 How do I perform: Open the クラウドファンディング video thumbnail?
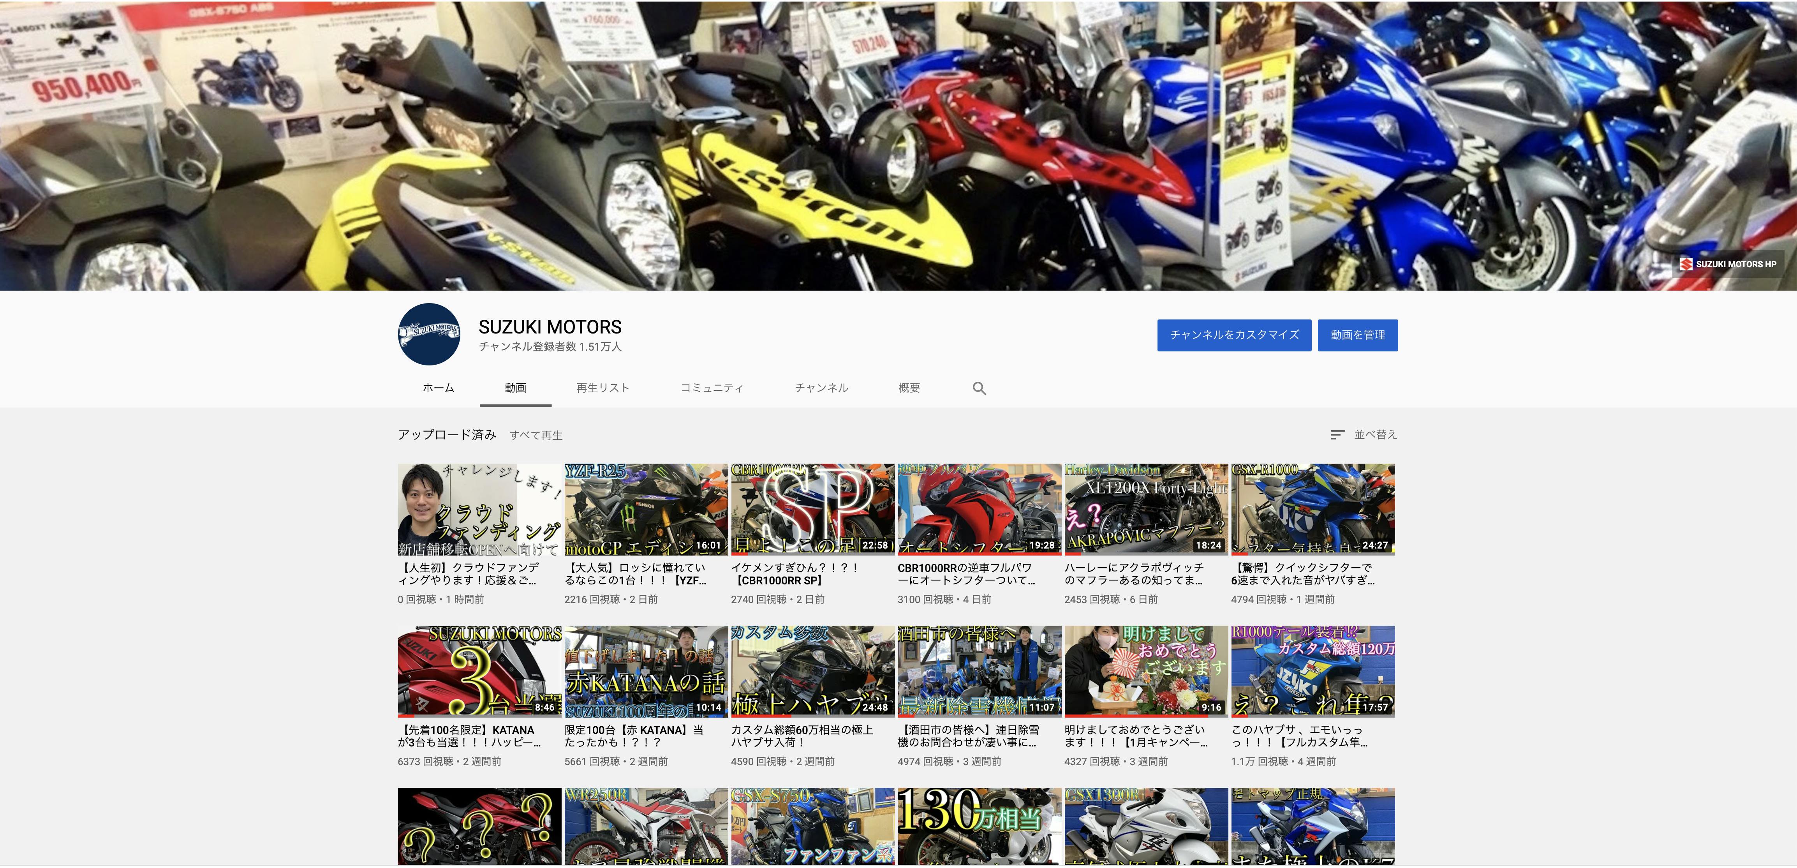(479, 509)
